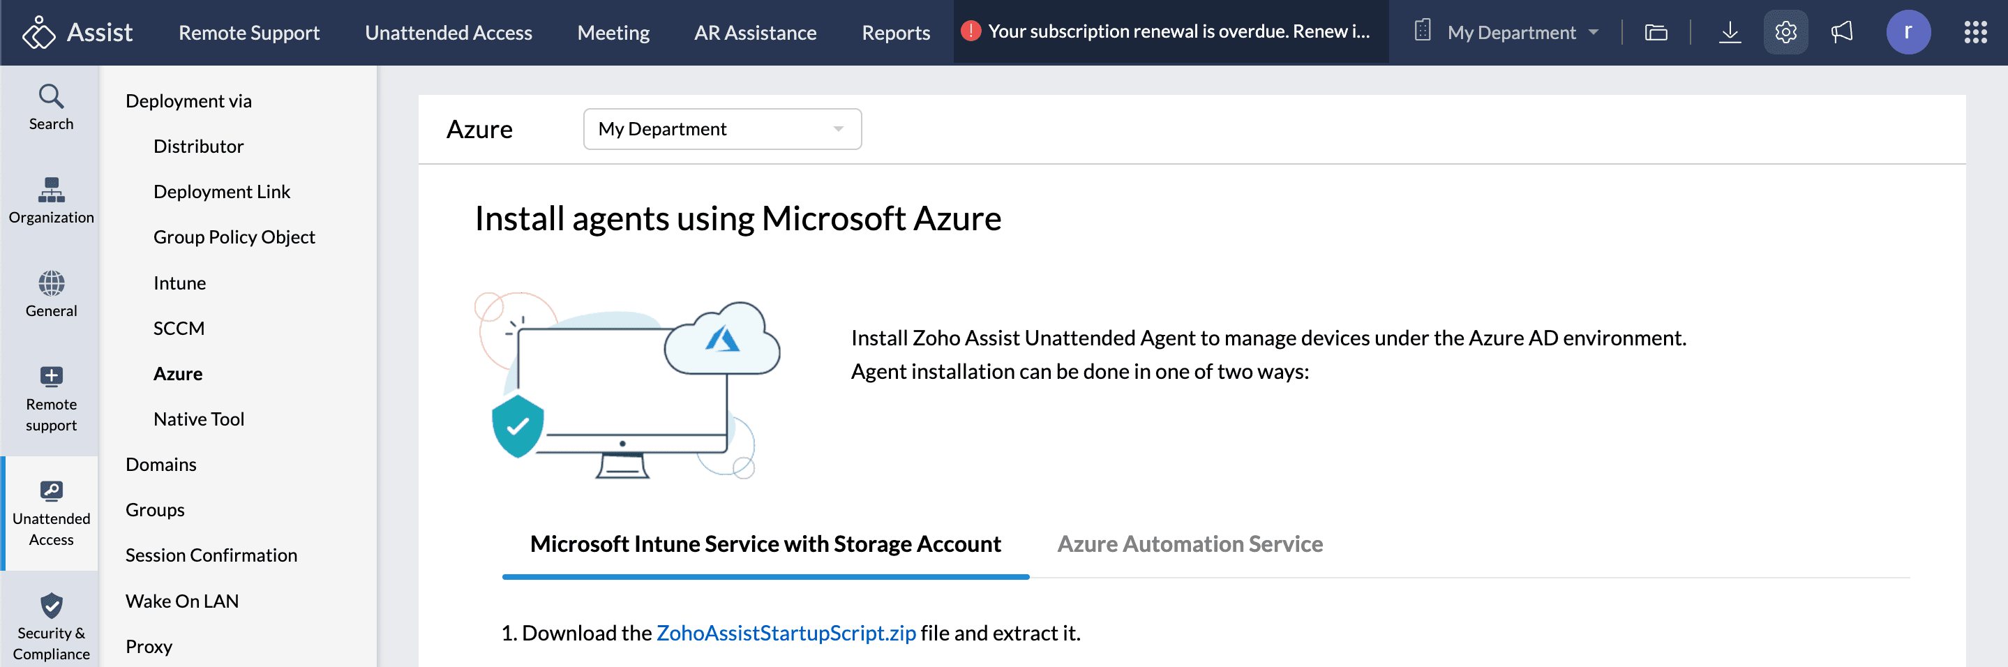Open Native Tool deployment option
This screenshot has width=2008, height=667.
point(199,419)
